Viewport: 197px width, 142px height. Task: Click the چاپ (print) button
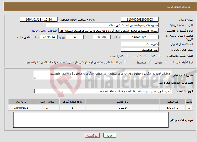109,135
